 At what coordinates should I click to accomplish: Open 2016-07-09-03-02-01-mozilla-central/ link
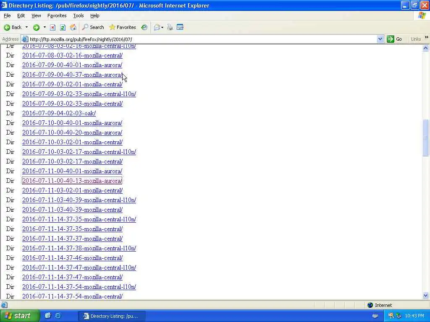(x=72, y=84)
